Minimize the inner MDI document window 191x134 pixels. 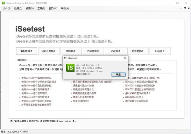tap(181, 8)
